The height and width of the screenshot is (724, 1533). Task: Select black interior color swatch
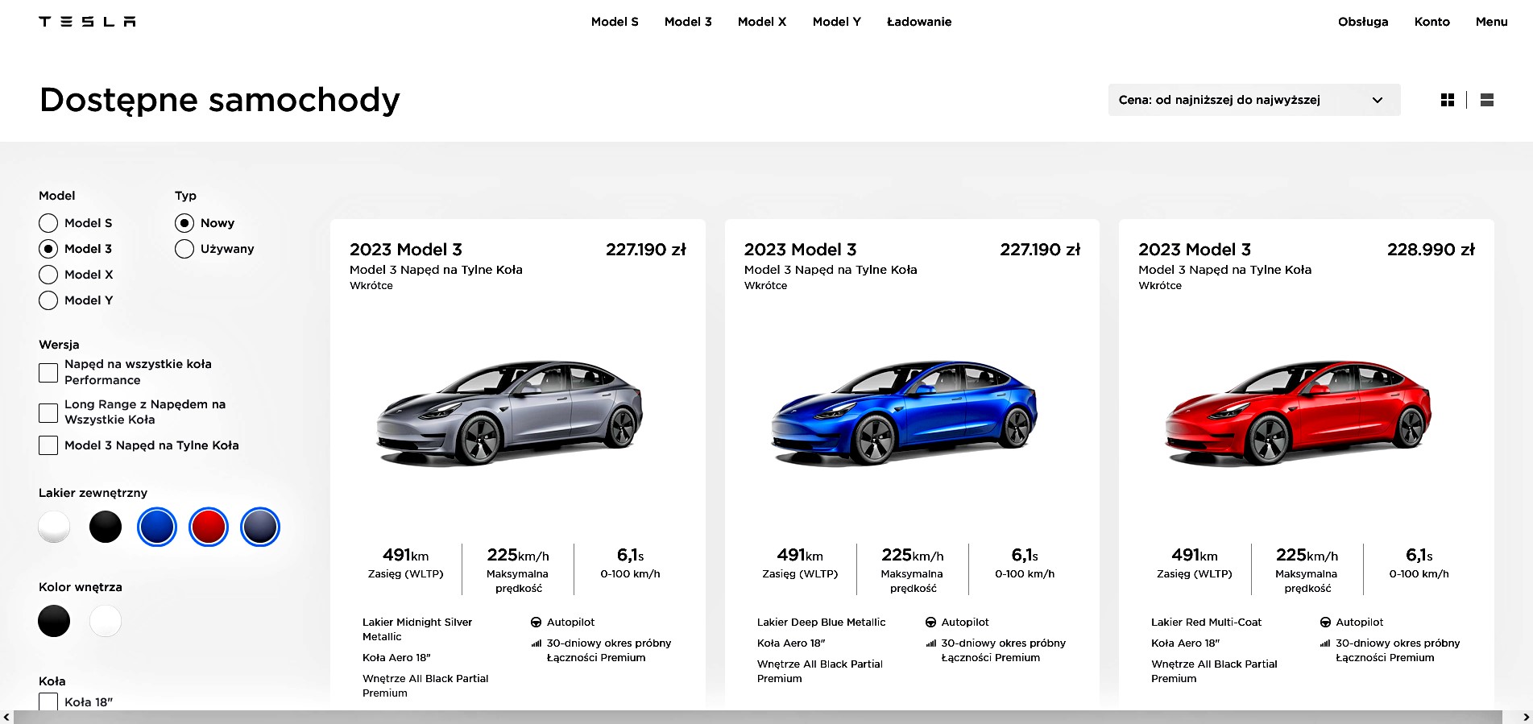[x=54, y=621]
